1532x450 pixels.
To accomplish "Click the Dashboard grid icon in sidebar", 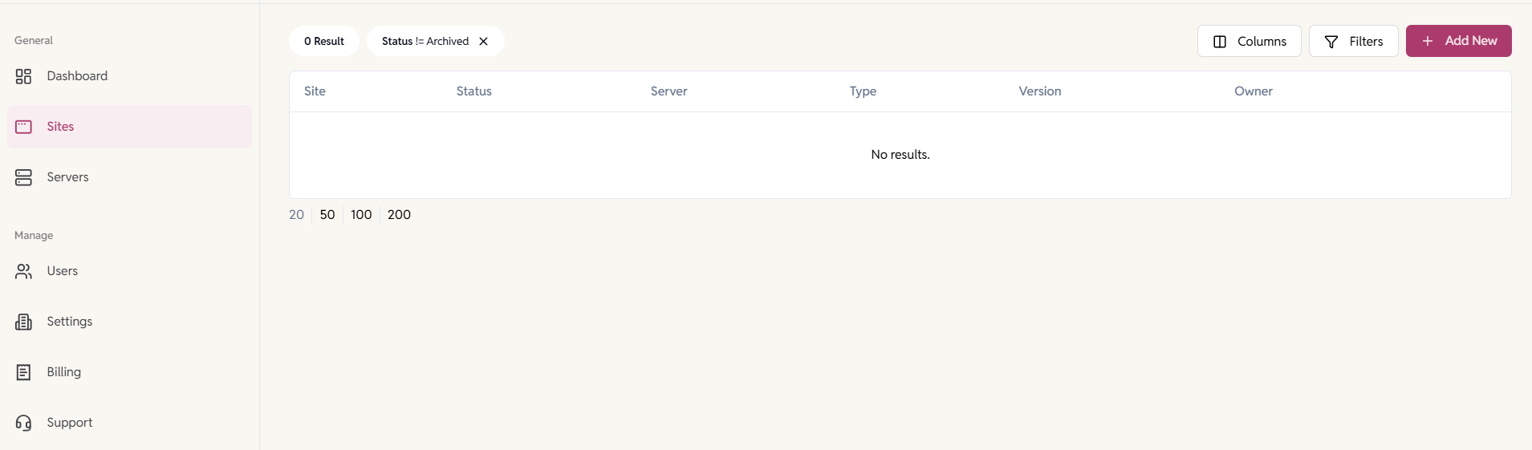I will 23,76.
